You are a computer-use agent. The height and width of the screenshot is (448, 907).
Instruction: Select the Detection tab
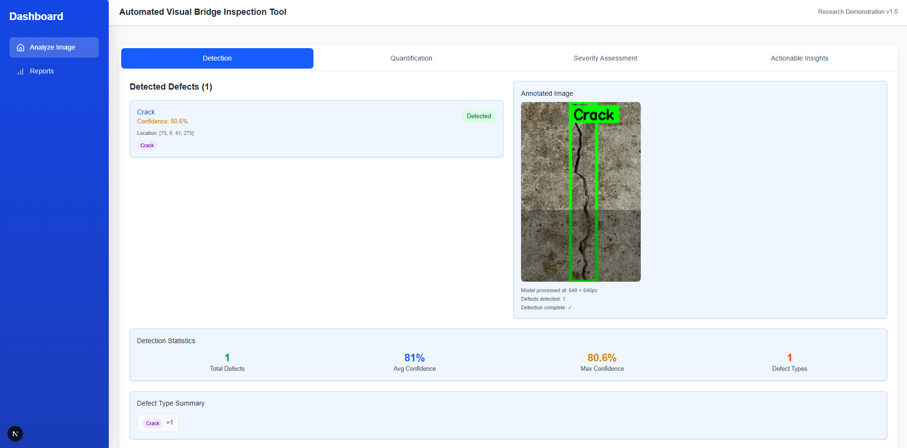coord(217,58)
